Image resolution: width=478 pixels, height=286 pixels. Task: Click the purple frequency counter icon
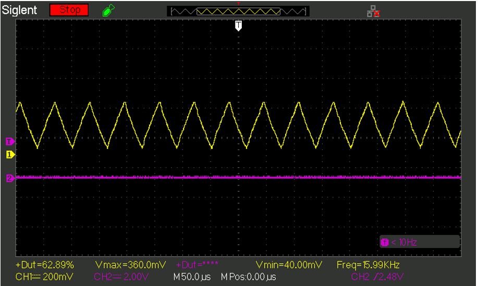(385, 242)
